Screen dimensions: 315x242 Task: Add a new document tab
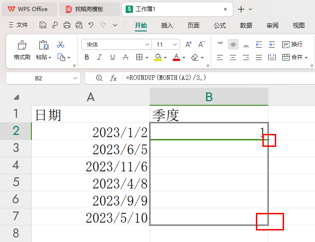[x=241, y=9]
